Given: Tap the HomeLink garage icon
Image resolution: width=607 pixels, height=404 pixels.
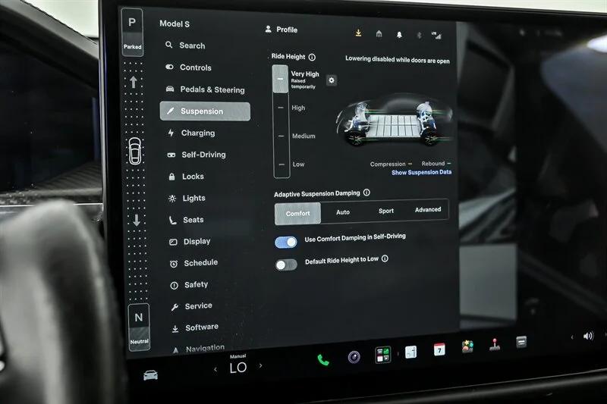Looking at the screenshot, I should click(x=379, y=34).
